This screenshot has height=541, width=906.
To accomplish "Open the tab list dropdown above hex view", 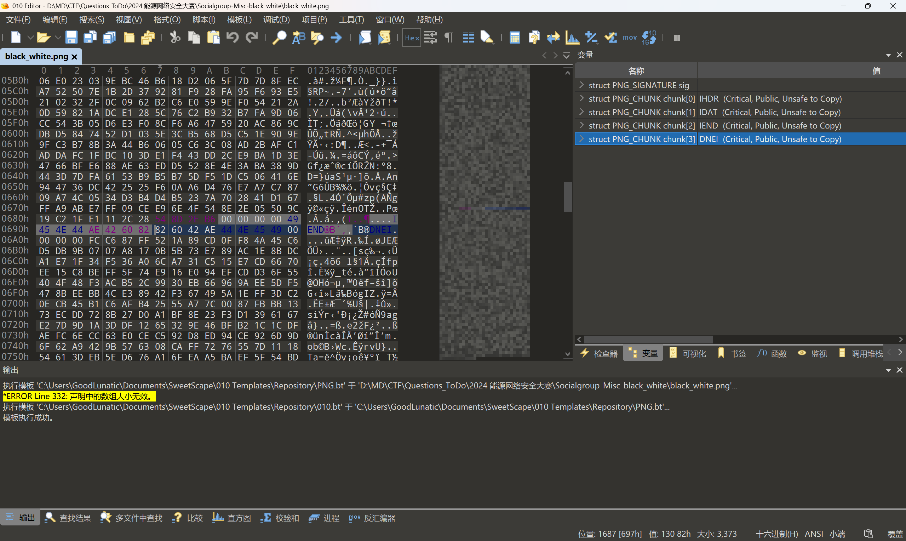I will pyautogui.click(x=567, y=56).
